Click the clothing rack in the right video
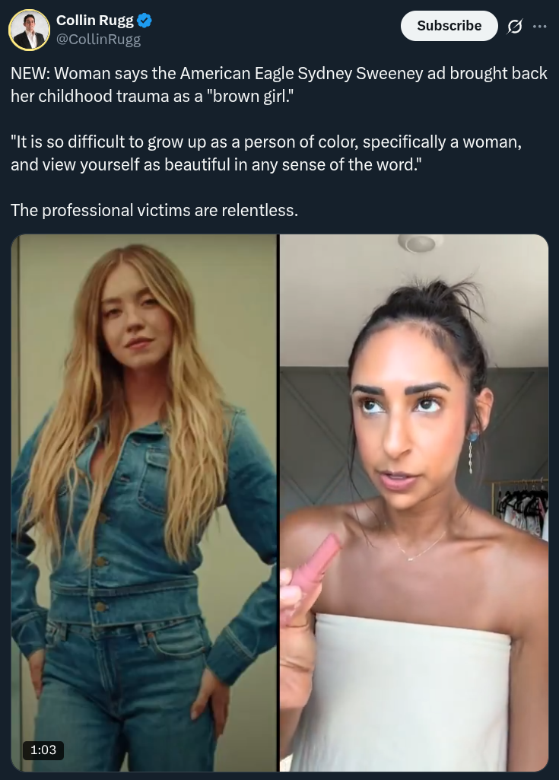The height and width of the screenshot is (780, 559). tap(521, 506)
